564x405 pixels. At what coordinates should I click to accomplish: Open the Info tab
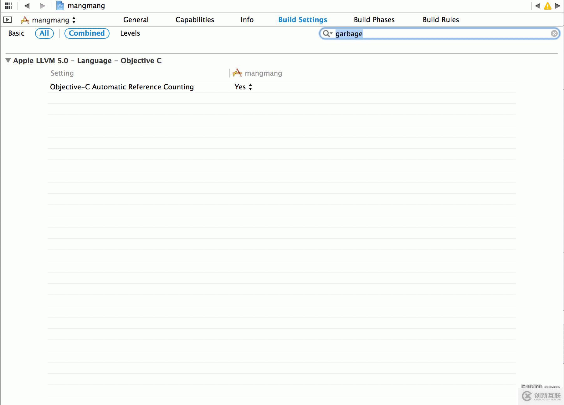pos(247,20)
